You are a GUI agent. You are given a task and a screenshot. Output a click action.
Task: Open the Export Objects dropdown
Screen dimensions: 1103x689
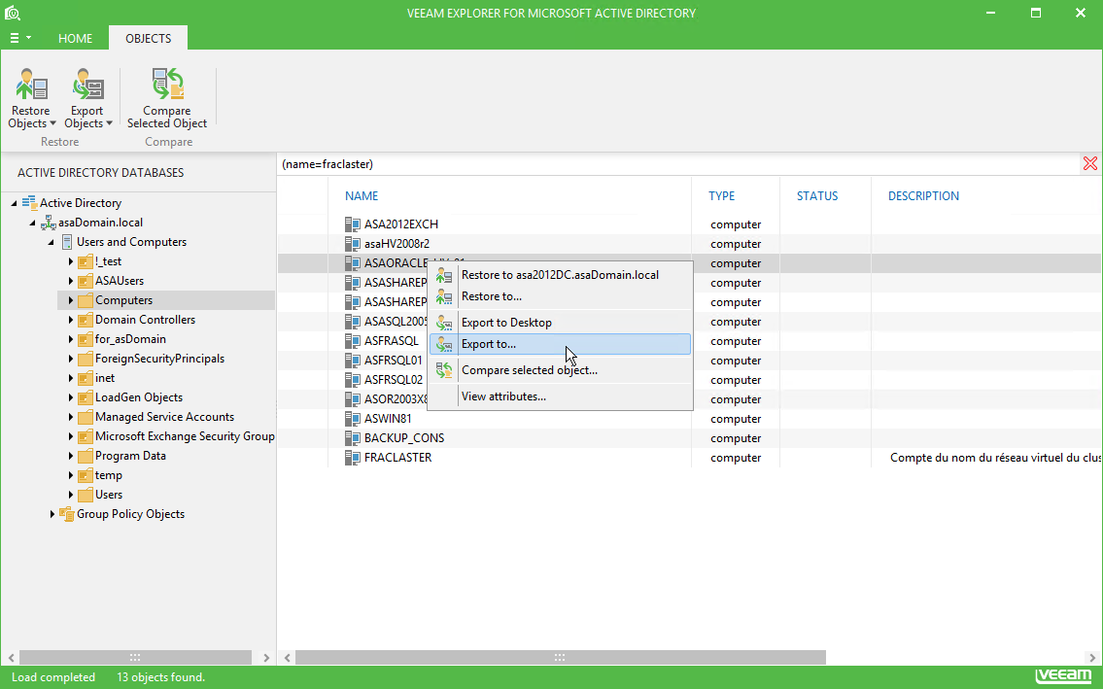coord(87,98)
